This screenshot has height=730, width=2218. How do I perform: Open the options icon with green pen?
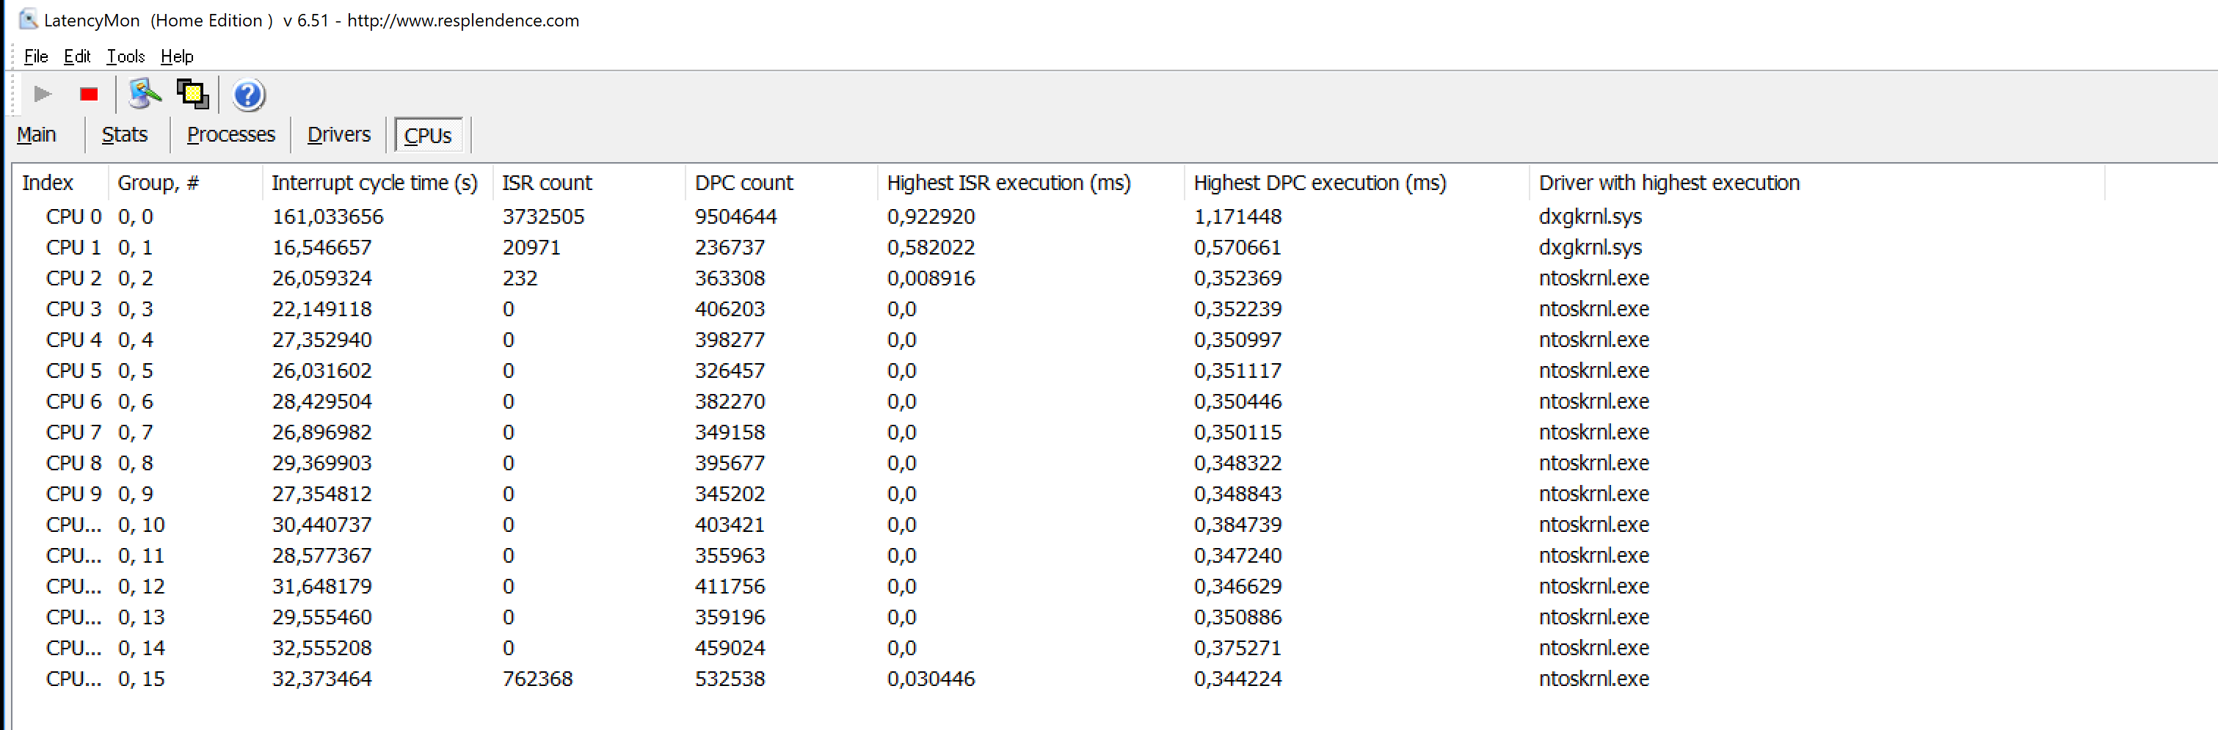(x=145, y=94)
